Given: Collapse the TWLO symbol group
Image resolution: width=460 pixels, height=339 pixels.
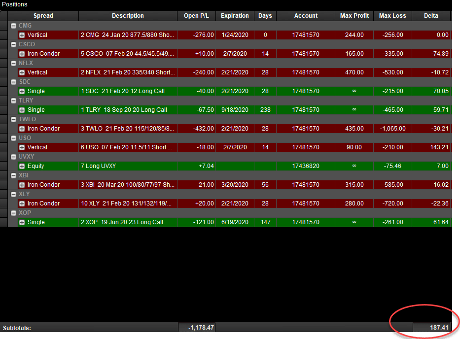Looking at the screenshot, I should pyautogui.click(x=13, y=119).
